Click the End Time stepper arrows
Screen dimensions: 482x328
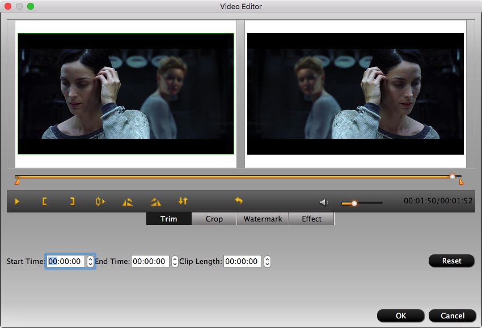tap(175, 262)
